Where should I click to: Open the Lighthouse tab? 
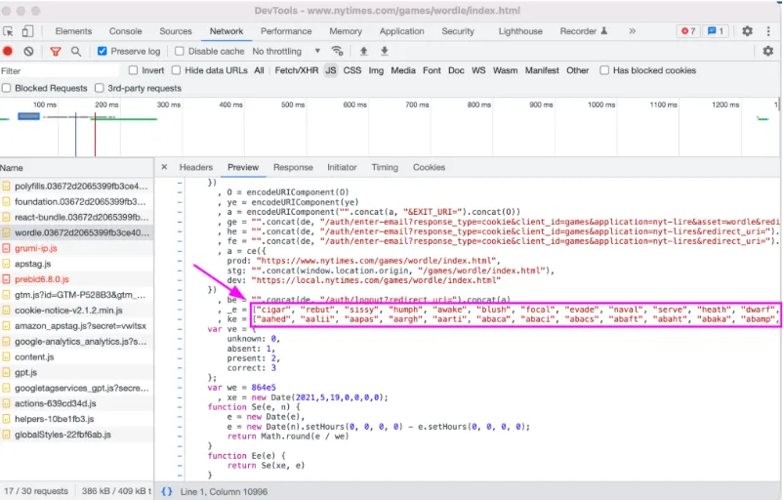click(x=520, y=31)
